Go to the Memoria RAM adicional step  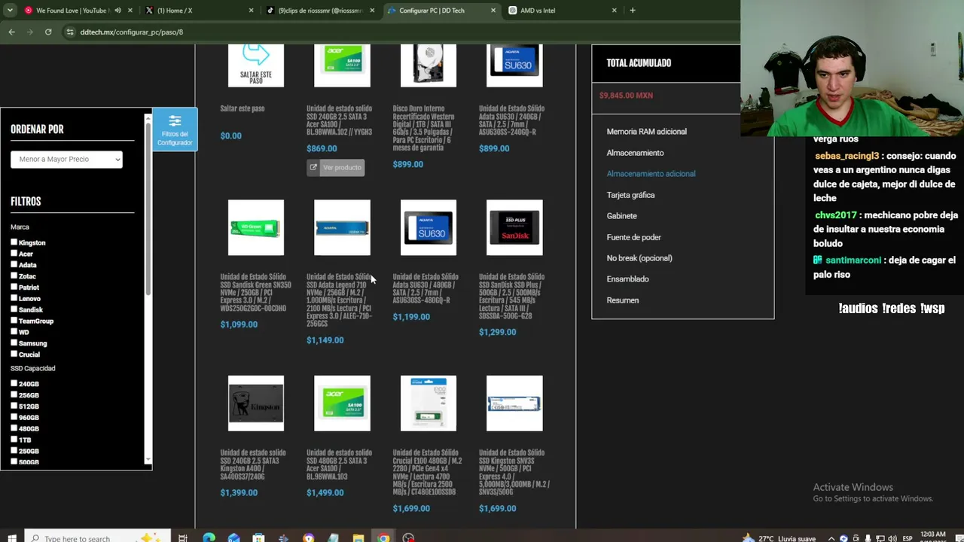click(x=647, y=132)
